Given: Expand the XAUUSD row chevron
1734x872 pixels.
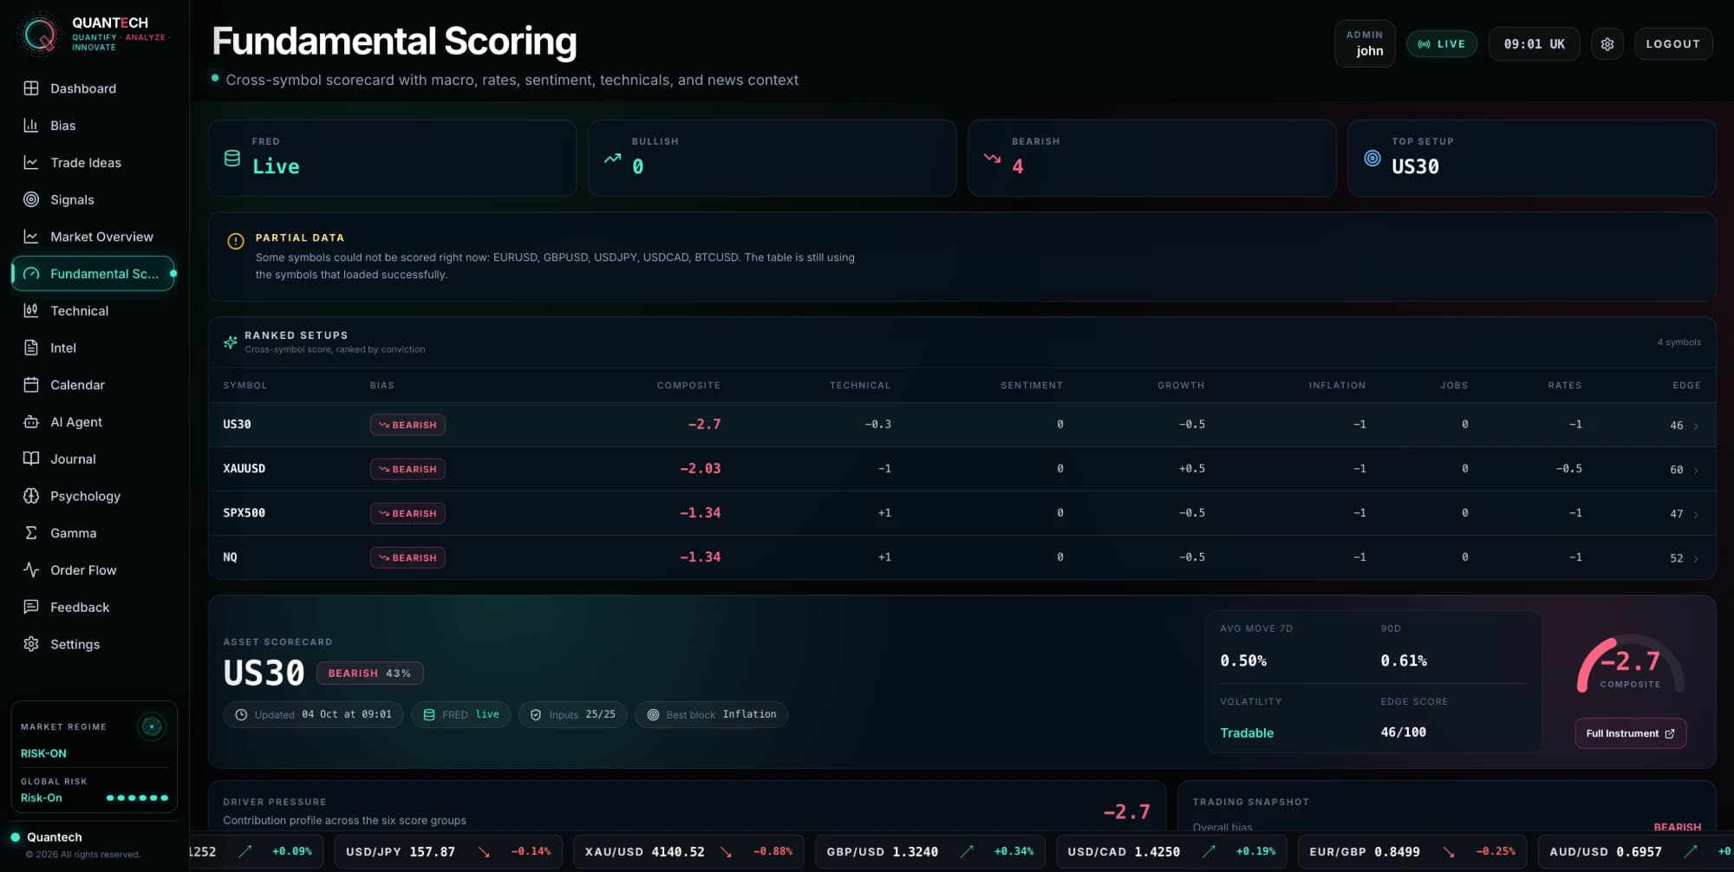Looking at the screenshot, I should [1696, 470].
